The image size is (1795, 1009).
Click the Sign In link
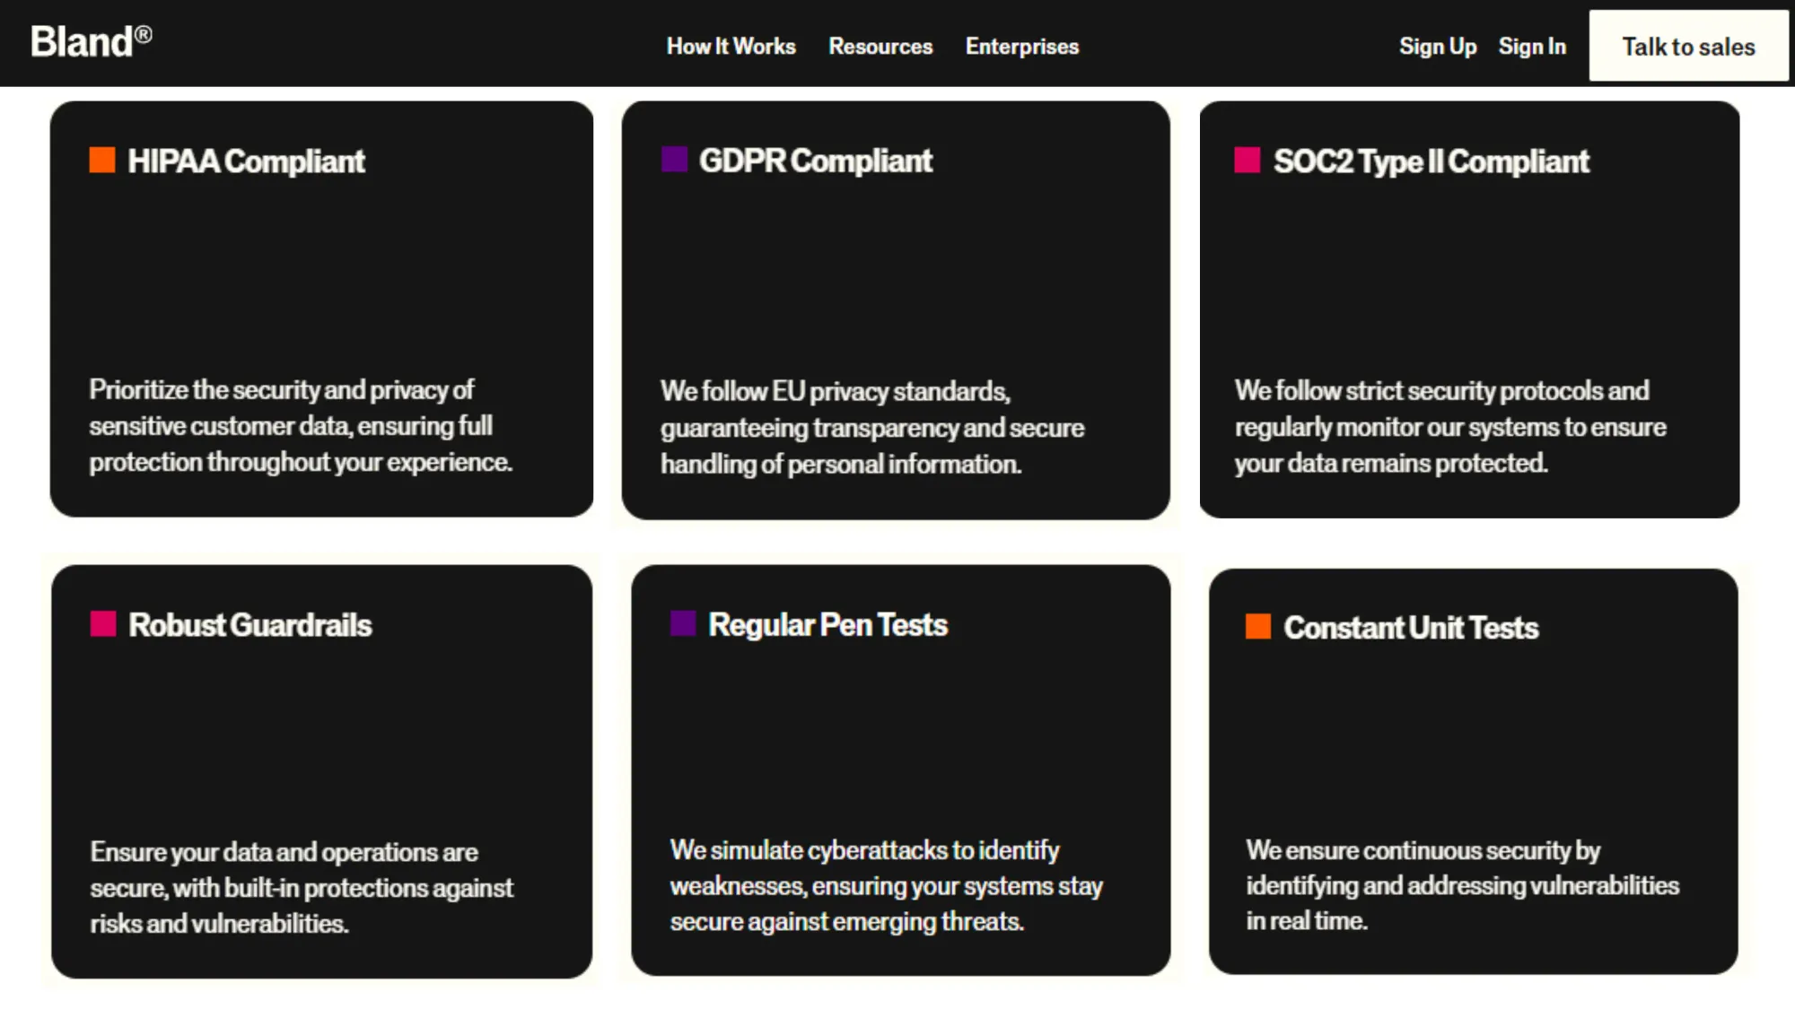pos(1532,46)
